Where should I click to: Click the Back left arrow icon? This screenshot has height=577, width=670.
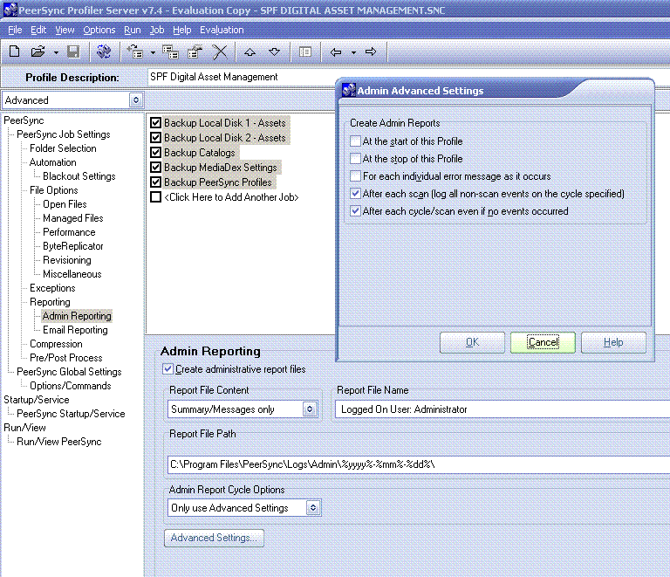(336, 52)
